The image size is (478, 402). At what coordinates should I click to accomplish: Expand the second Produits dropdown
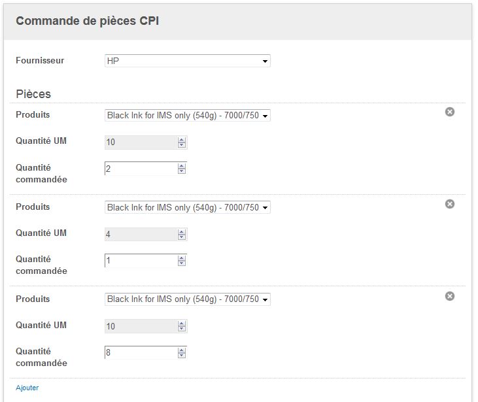pos(188,208)
